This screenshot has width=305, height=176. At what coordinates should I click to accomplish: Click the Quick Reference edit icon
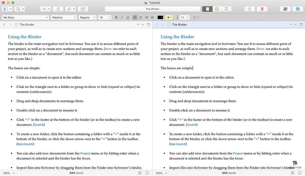pyautogui.click(x=83, y=9)
